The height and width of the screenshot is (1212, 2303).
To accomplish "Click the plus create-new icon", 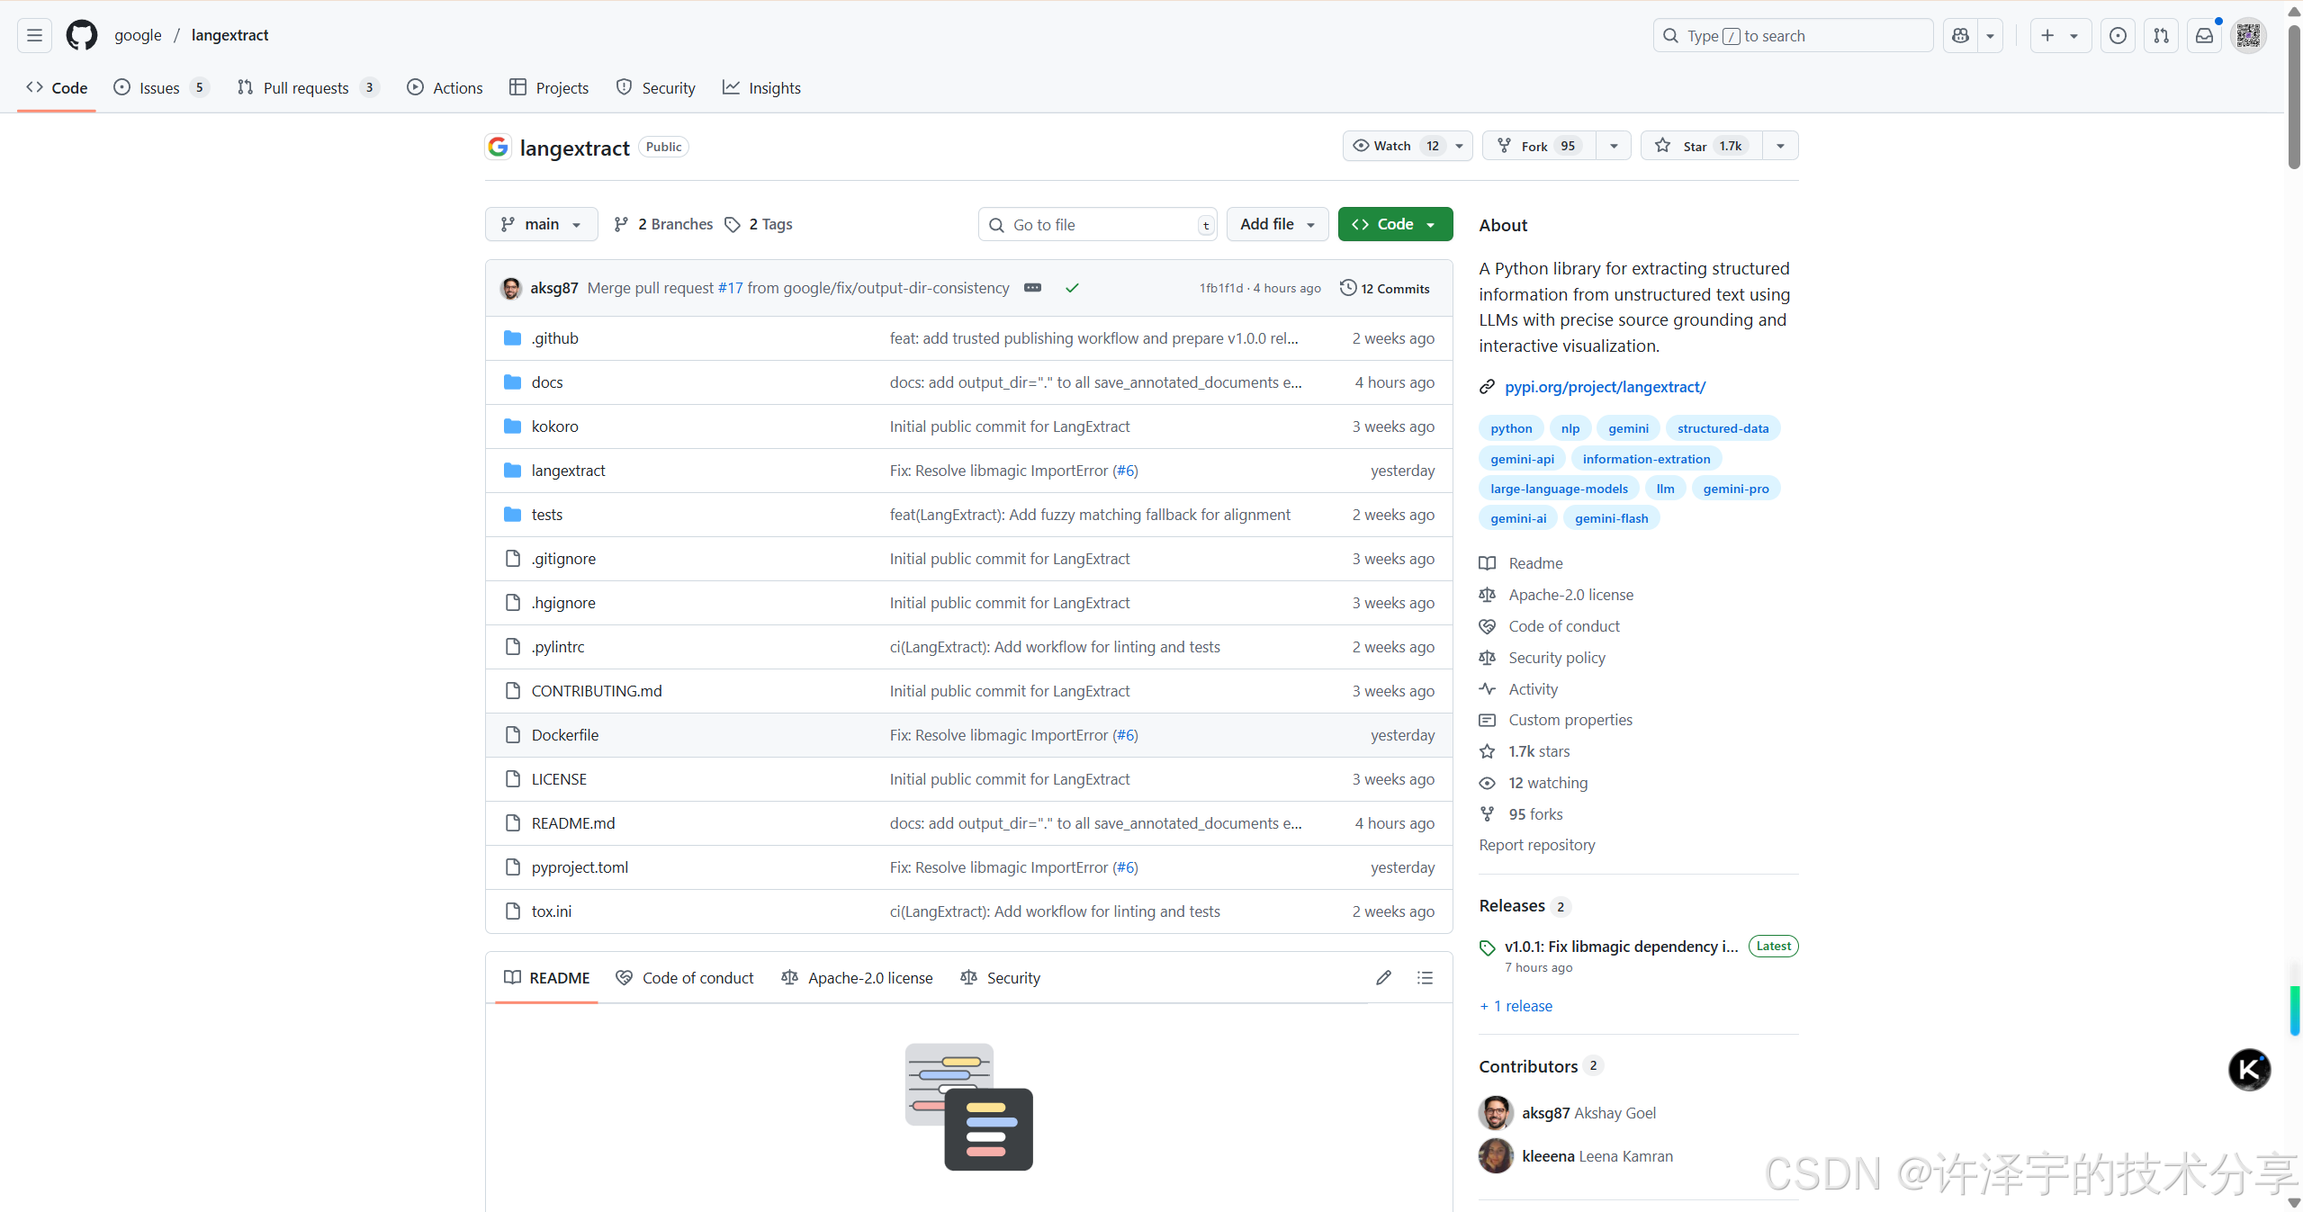I will [2047, 35].
